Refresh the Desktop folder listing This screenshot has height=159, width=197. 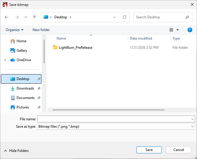pyautogui.click(x=124, y=17)
